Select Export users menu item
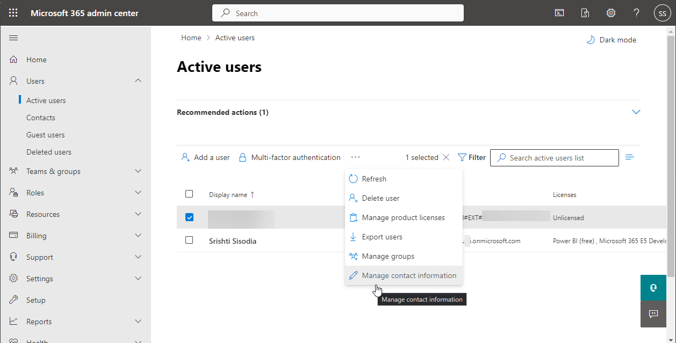Screen dimensions: 676x343 404,237
